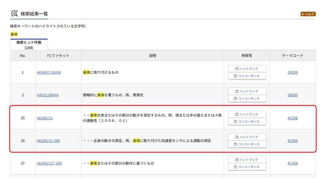Click description 全身の動きの測定 in row 26
Screen dimensions: 326x183
pyautogui.click(x=108, y=141)
